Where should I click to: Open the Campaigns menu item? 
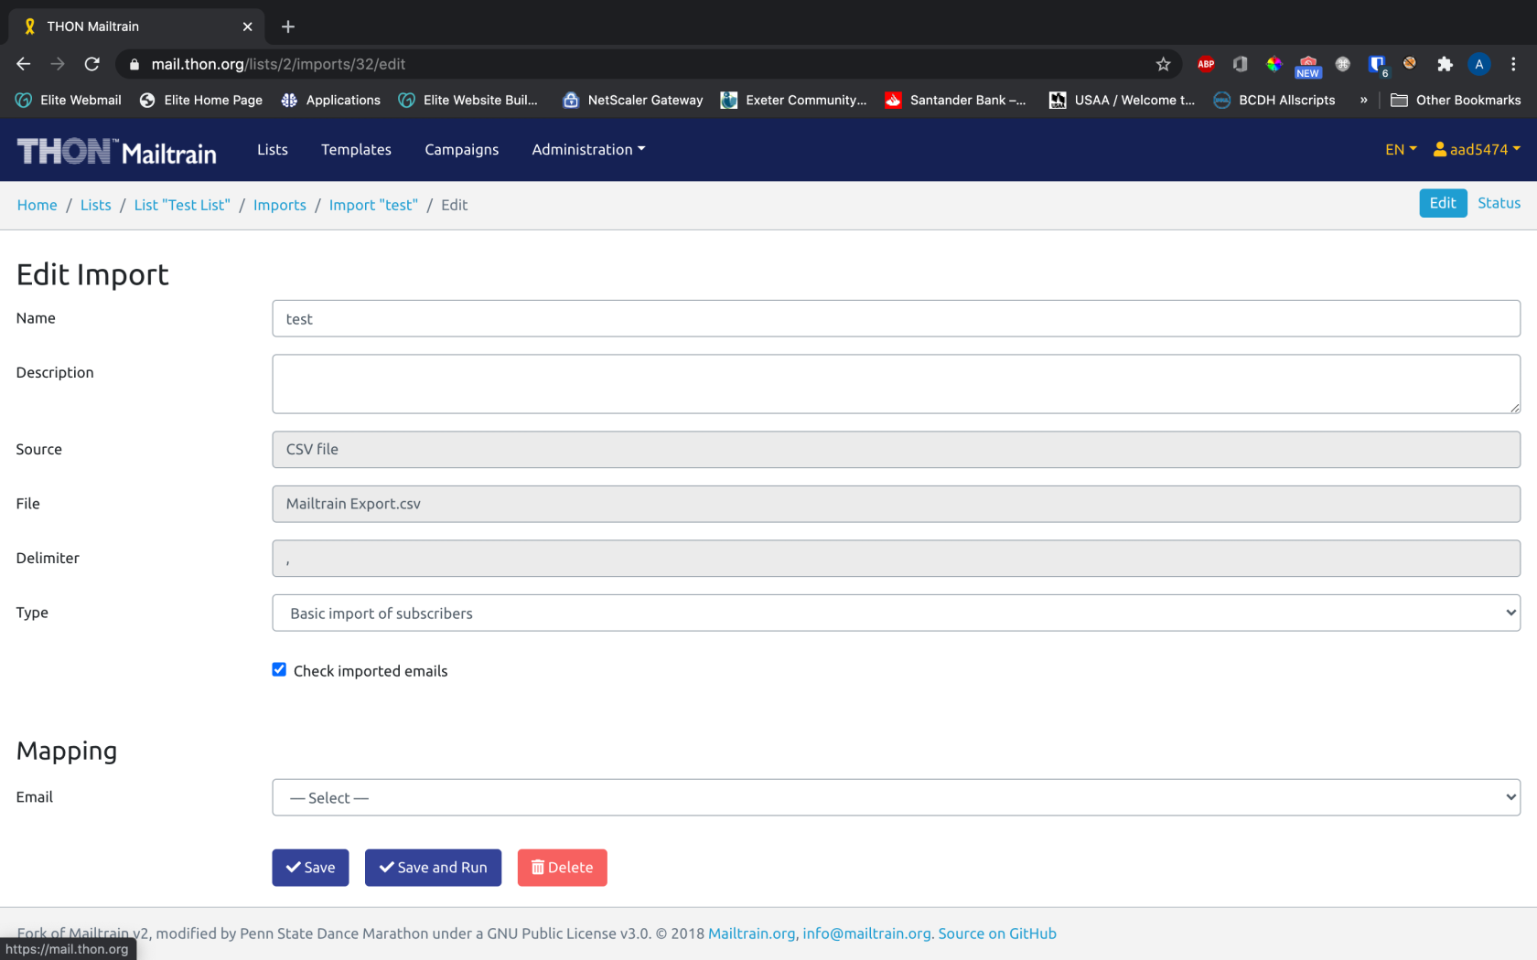coord(461,149)
